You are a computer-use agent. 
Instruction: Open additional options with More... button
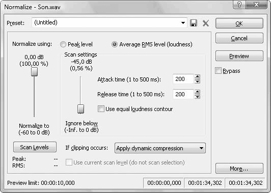[239, 168]
